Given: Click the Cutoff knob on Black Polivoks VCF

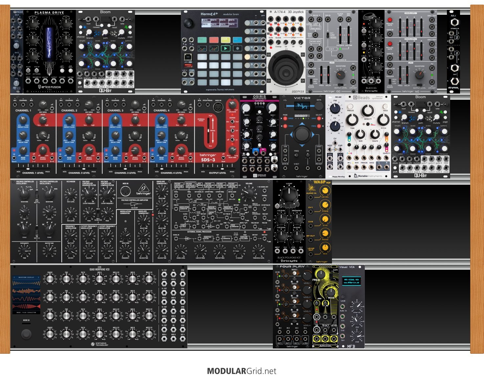Looking at the screenshot, I should tap(289, 196).
